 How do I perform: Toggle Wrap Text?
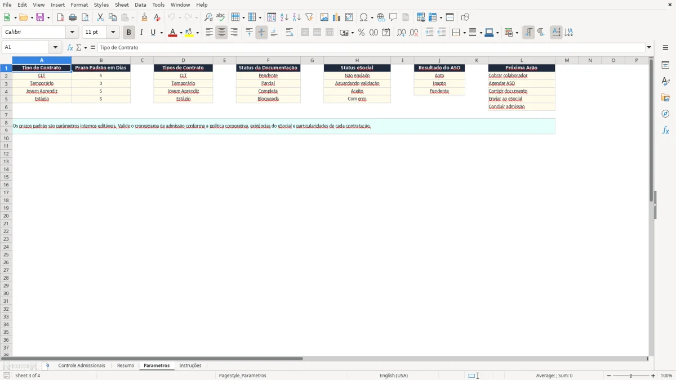(290, 33)
